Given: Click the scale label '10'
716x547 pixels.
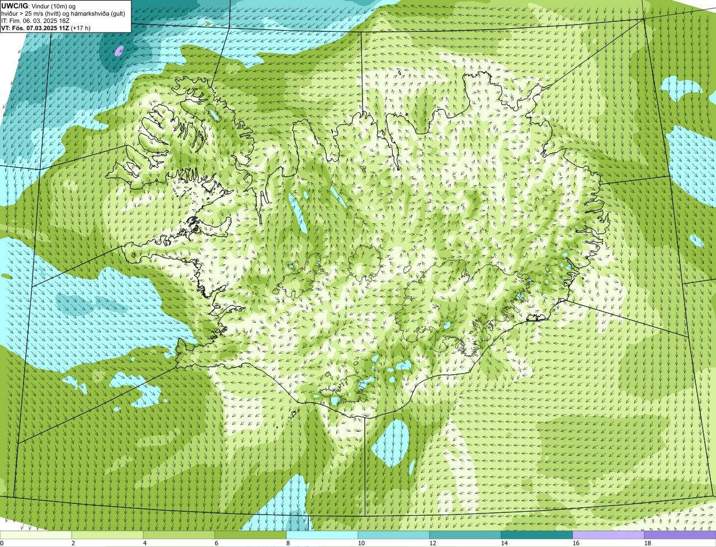Looking at the screenshot, I should tap(361, 543).
